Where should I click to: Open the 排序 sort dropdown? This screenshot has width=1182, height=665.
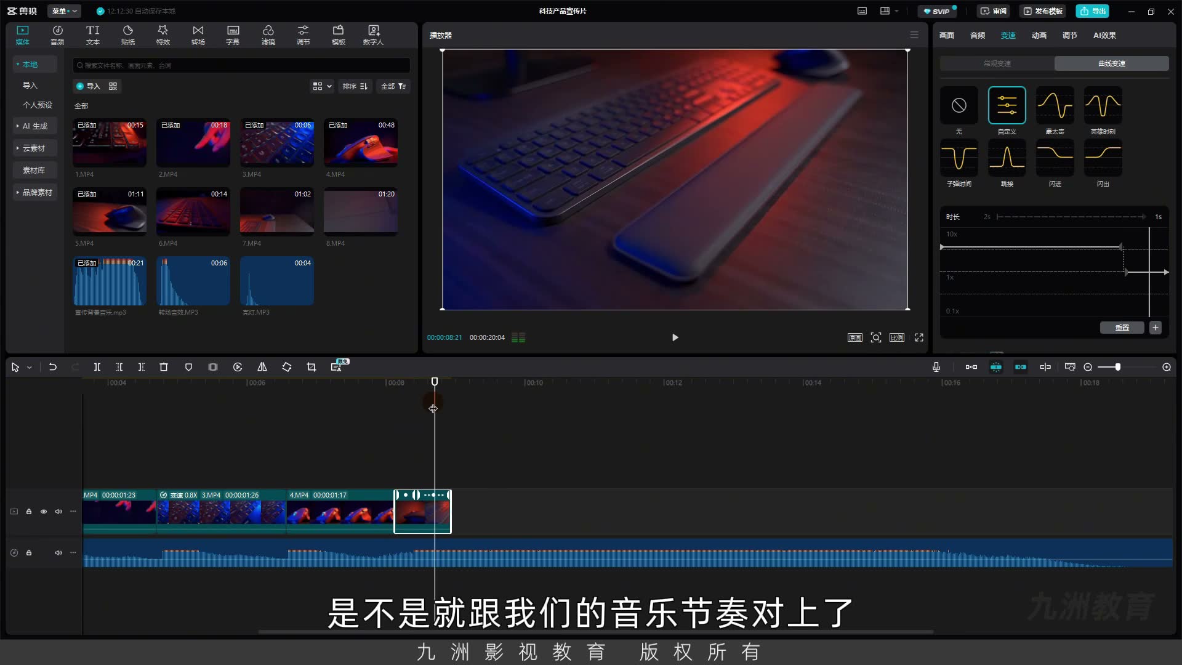tap(355, 86)
